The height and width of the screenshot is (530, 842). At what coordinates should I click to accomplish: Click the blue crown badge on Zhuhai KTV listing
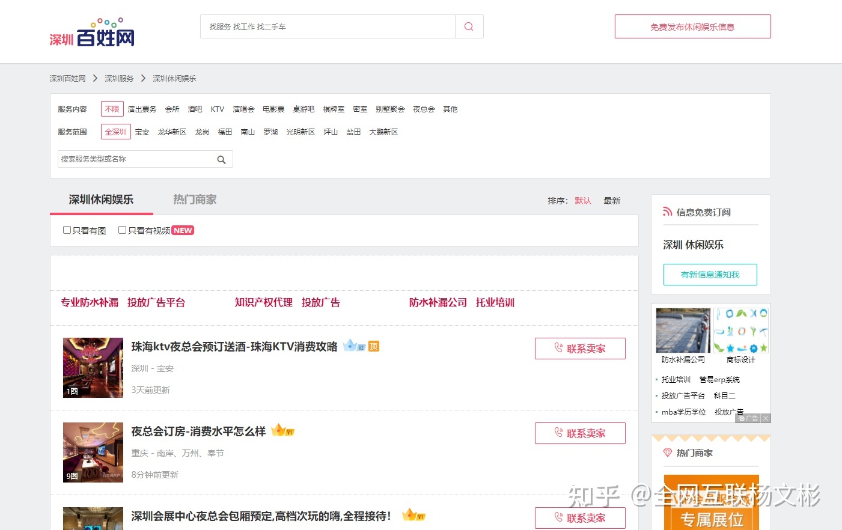[x=353, y=346]
